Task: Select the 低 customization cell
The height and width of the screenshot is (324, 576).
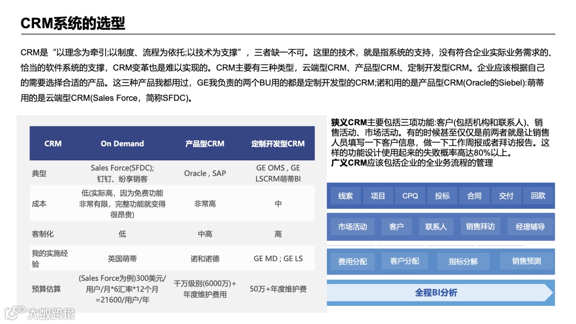Action: coord(122,234)
